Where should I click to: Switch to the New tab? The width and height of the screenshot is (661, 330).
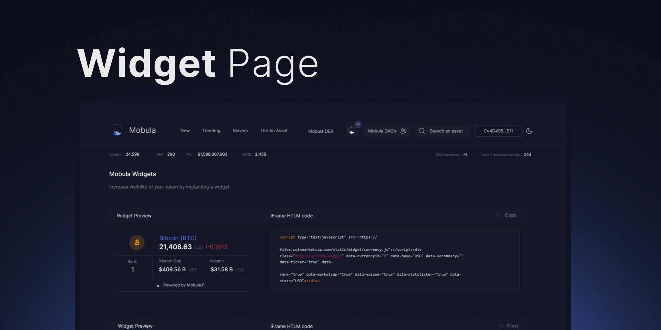(x=185, y=131)
